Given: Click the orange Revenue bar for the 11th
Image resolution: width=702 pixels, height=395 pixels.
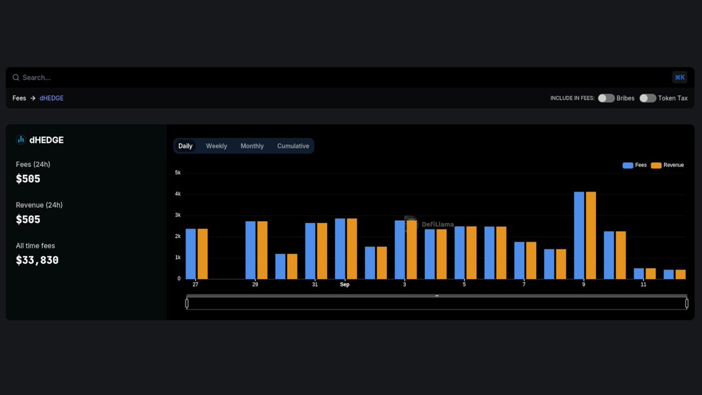Looking at the screenshot, I should pos(651,274).
